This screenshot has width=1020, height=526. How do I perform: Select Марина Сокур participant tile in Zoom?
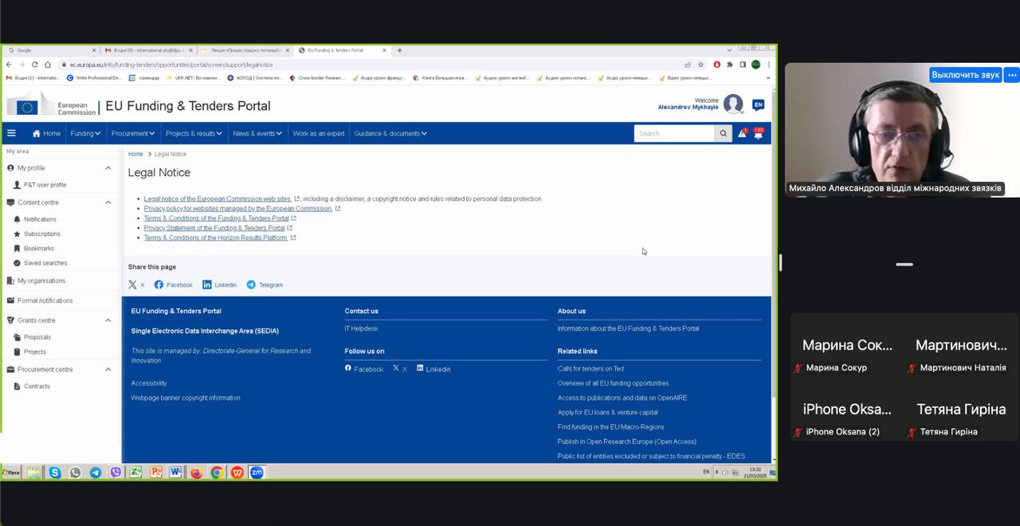(x=847, y=355)
